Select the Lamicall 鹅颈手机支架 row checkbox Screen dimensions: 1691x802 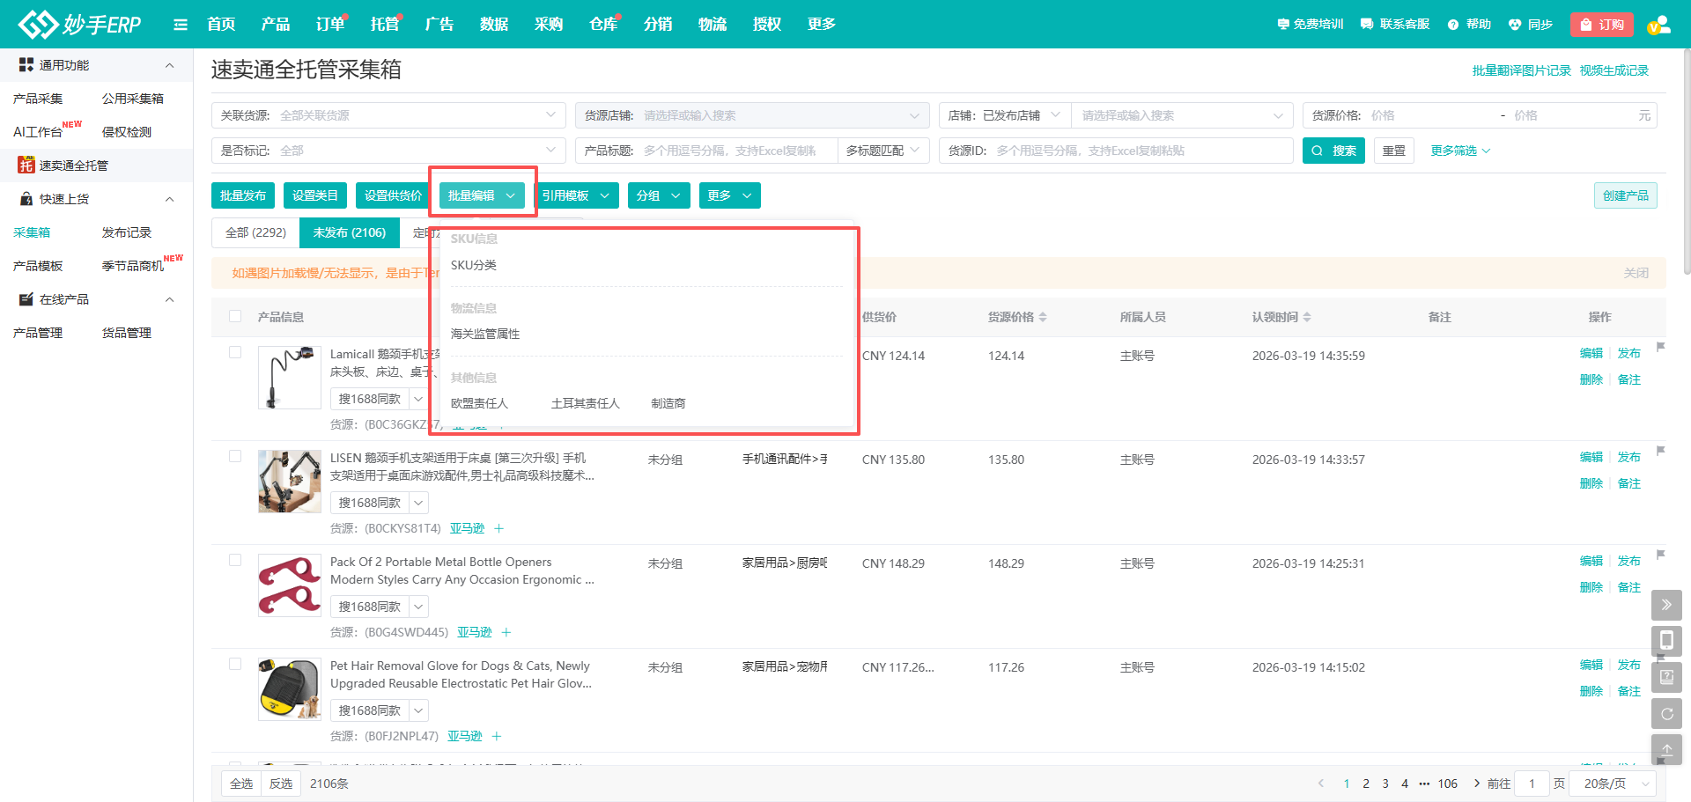point(235,352)
